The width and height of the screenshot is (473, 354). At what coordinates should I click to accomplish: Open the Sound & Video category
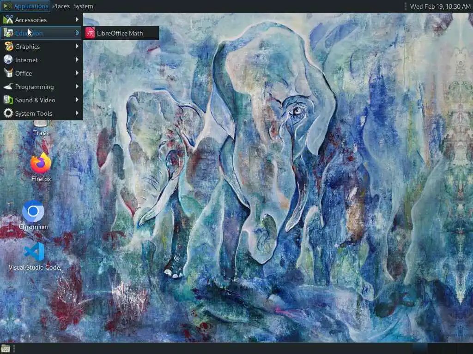[x=41, y=100]
